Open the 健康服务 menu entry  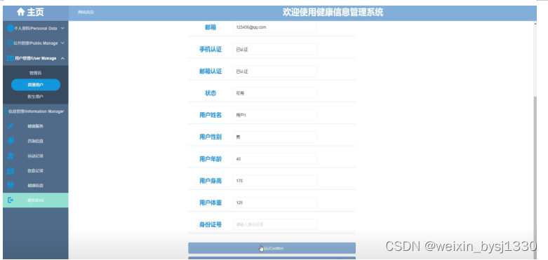click(x=36, y=126)
